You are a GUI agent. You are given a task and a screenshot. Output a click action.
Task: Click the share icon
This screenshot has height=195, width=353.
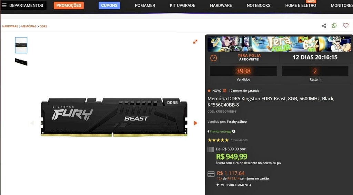click(324, 25)
